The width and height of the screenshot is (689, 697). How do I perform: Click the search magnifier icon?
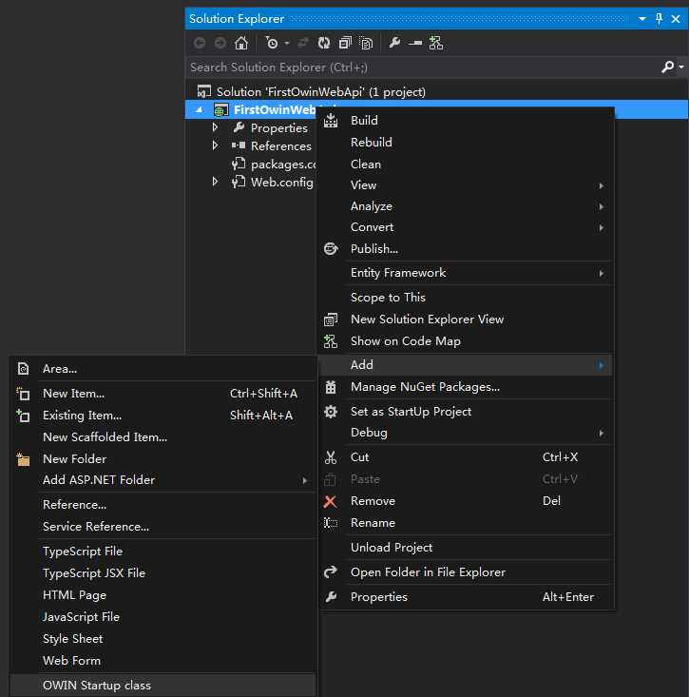tap(667, 68)
